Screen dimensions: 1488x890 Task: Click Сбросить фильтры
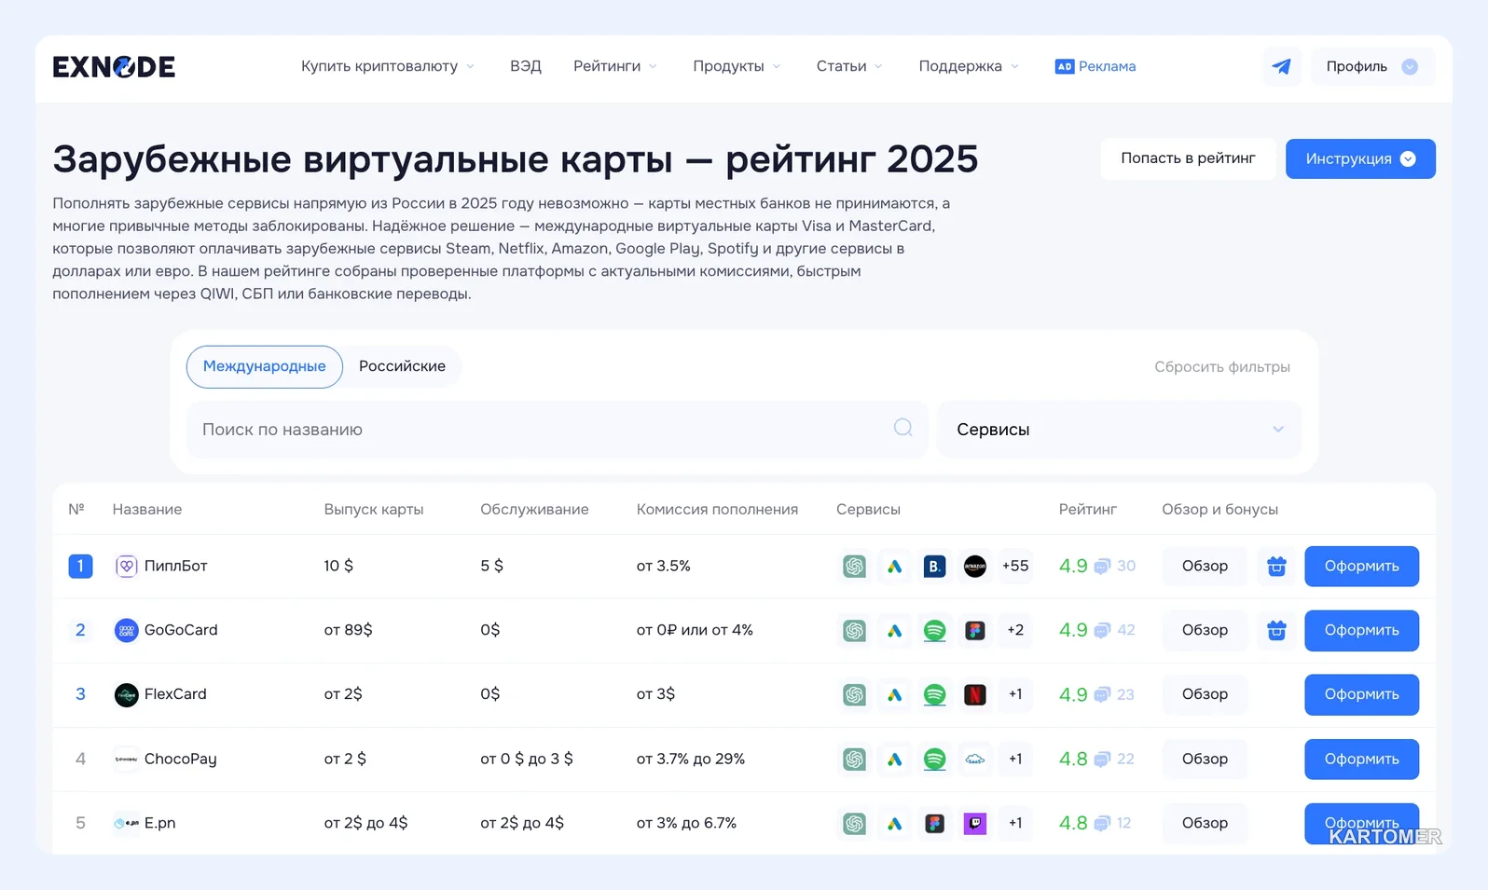point(1222,367)
